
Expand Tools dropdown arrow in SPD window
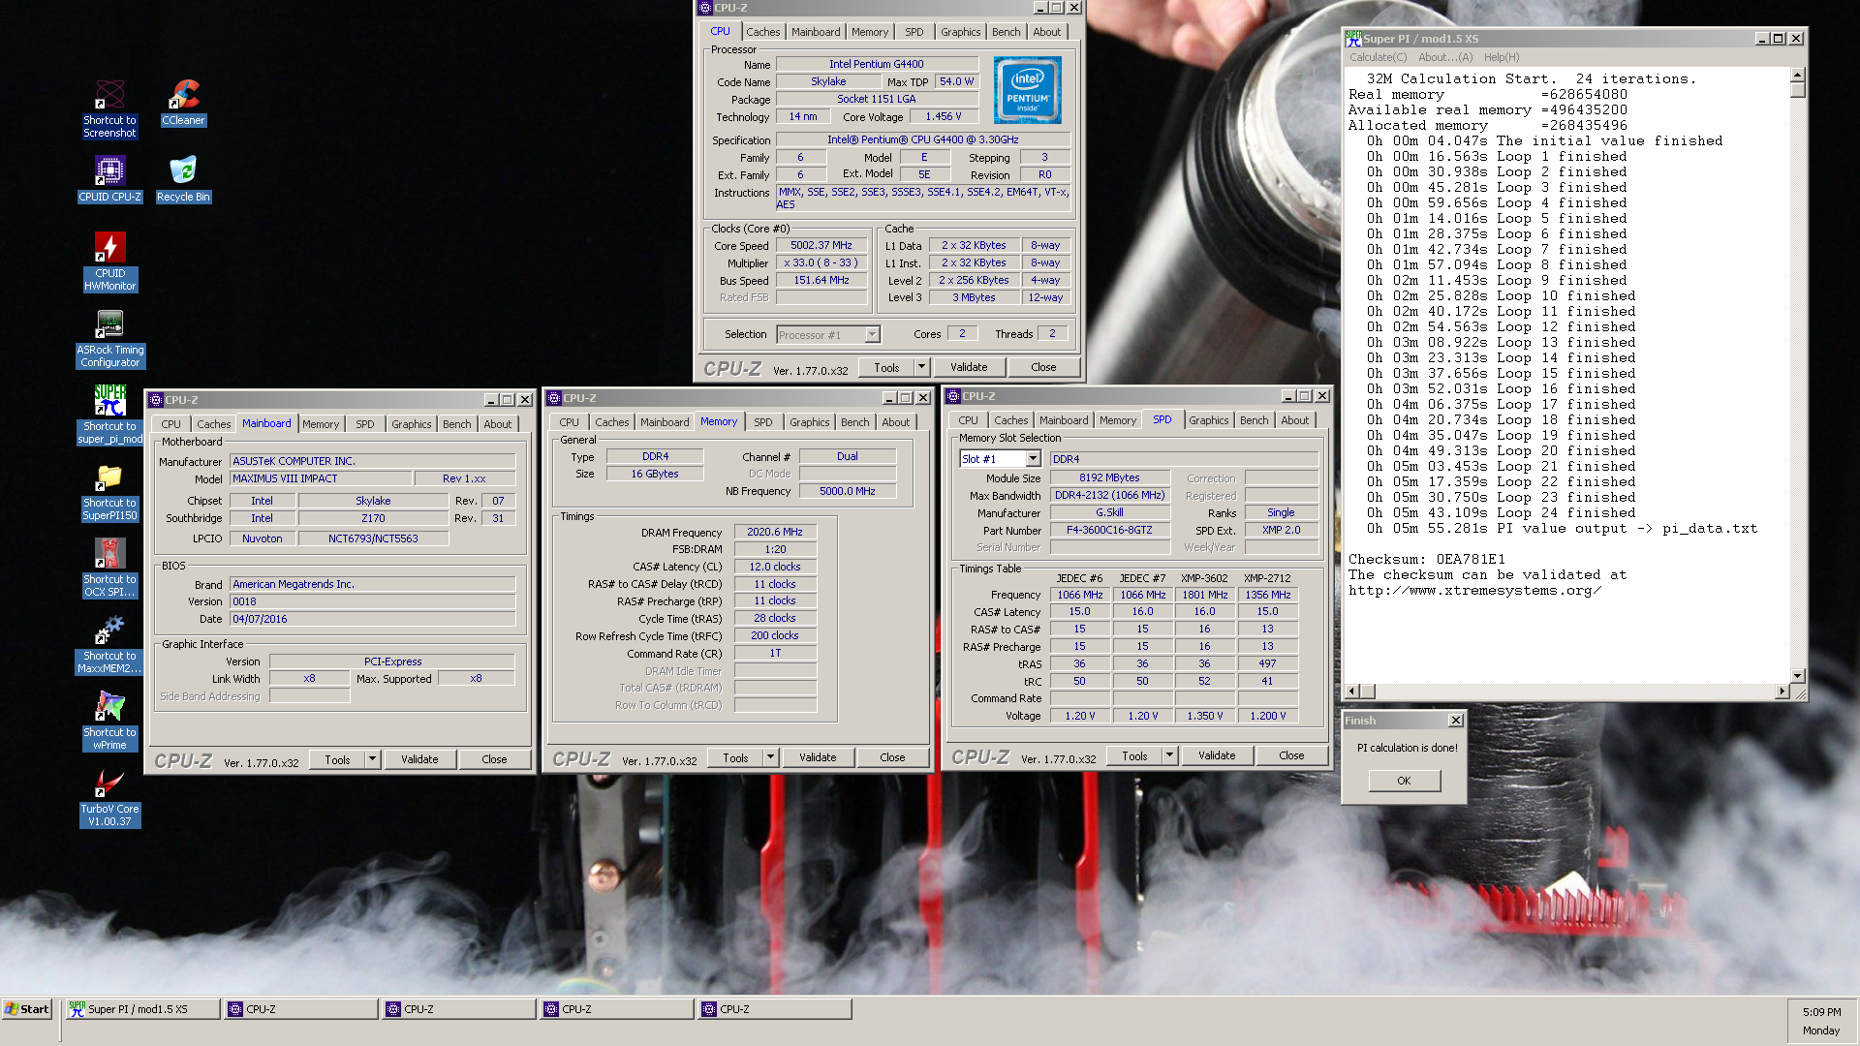point(1169,755)
